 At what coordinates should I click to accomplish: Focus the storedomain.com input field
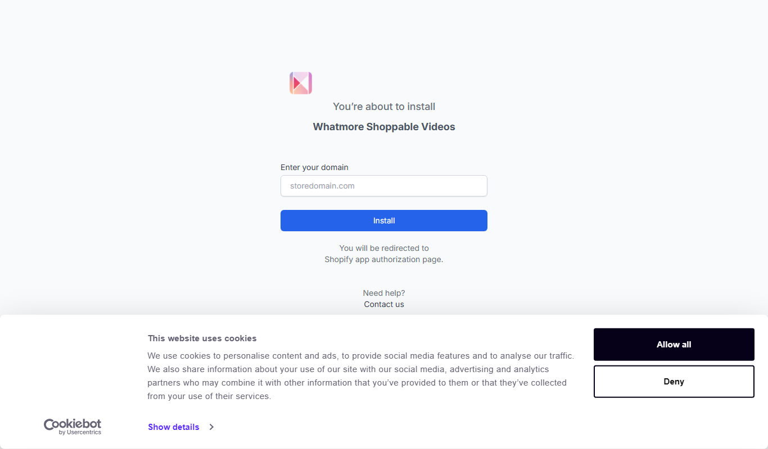click(384, 186)
